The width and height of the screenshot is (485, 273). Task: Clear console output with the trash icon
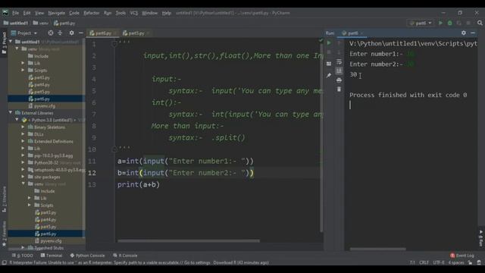coord(339,89)
